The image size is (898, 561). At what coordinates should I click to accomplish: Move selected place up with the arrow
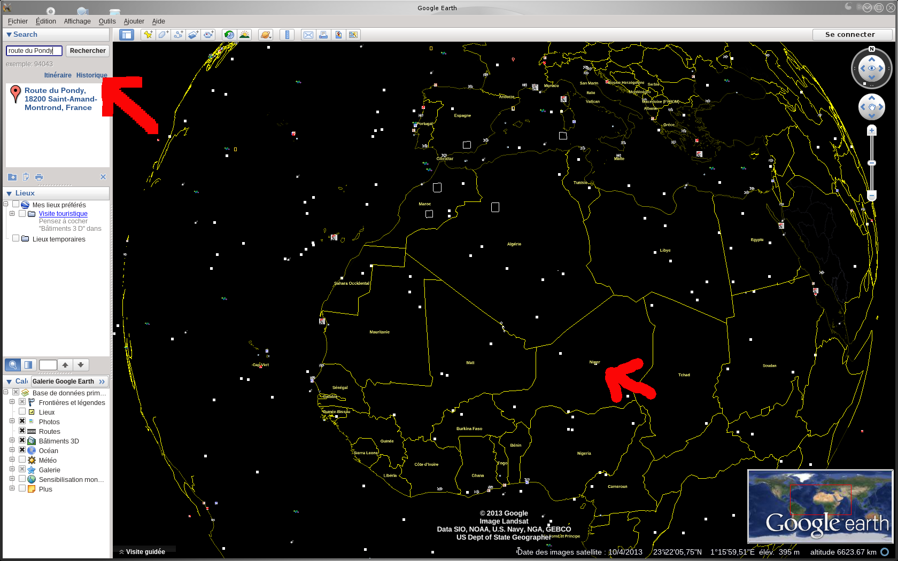coord(65,365)
